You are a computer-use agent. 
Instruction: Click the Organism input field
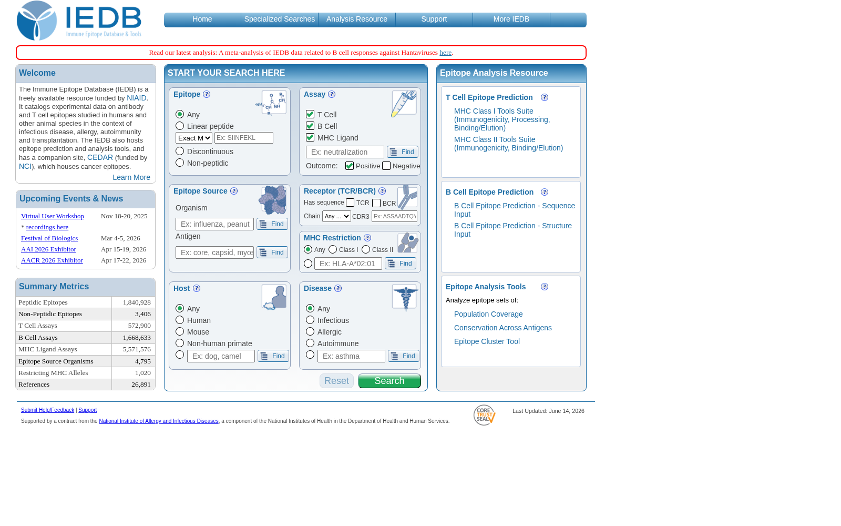coord(214,224)
